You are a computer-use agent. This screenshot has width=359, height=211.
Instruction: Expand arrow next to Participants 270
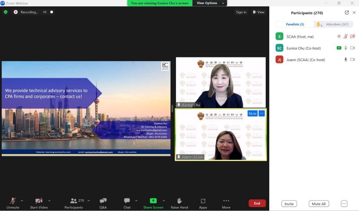(x=88, y=201)
